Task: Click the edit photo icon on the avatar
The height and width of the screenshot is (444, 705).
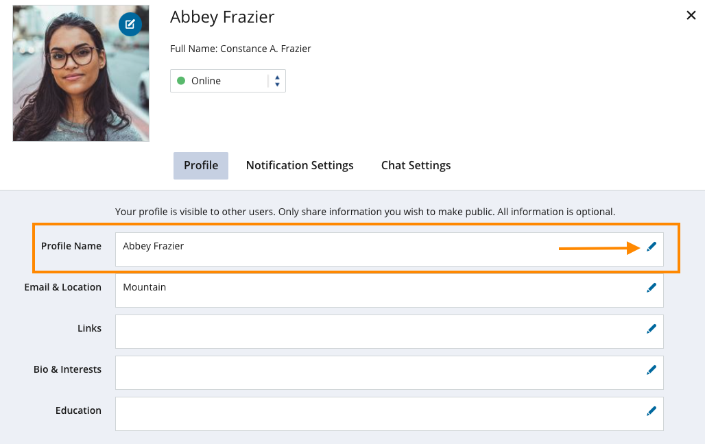Action: coord(130,25)
